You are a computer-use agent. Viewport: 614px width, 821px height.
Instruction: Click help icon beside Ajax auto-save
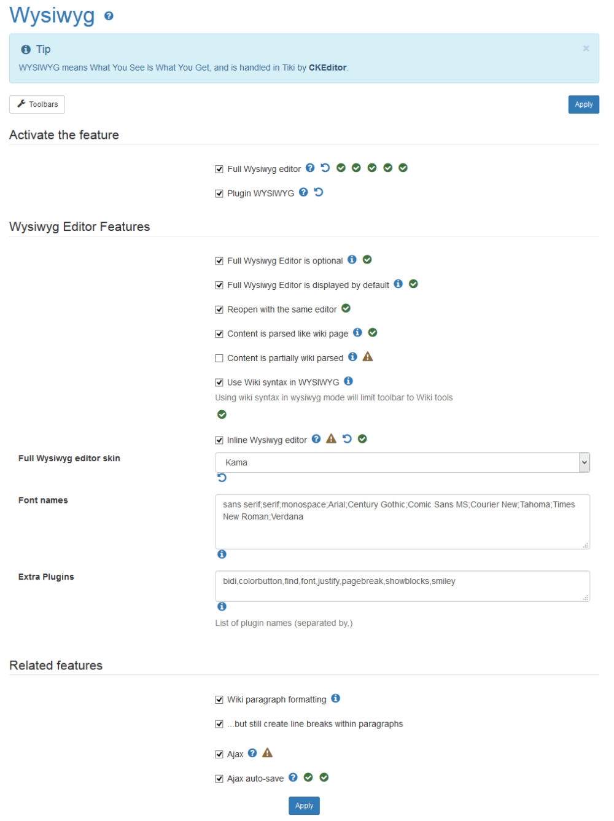click(293, 777)
